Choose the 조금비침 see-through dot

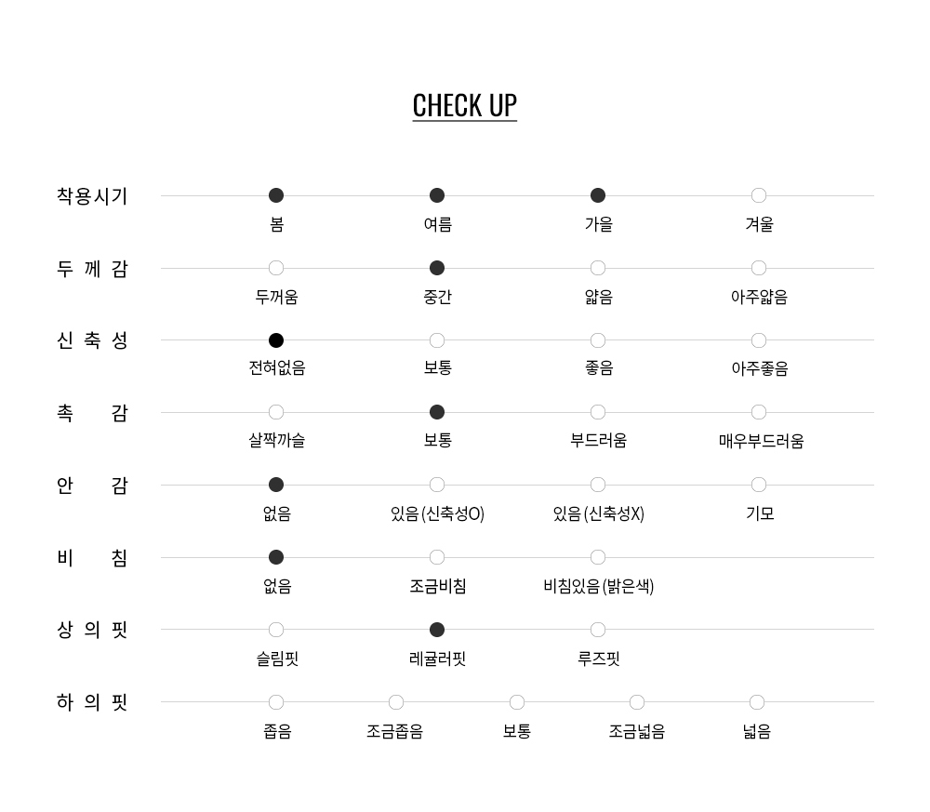437,557
